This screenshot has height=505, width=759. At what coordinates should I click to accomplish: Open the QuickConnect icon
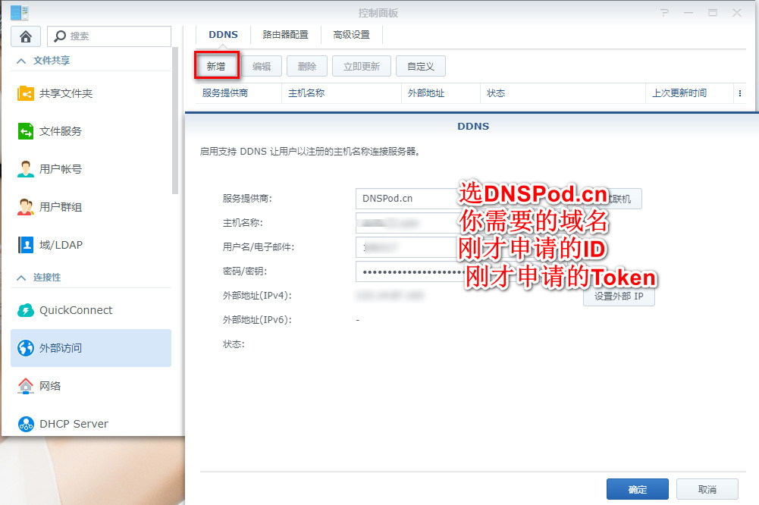tap(26, 310)
